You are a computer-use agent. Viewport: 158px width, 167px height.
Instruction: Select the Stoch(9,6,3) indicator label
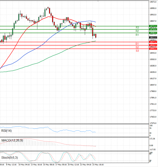[x=9, y=158]
